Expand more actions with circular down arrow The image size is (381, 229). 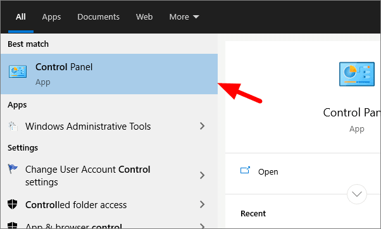357,194
